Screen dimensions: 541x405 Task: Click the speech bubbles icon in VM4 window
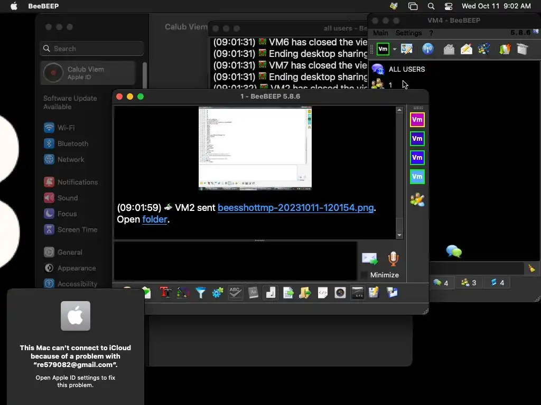(454, 251)
